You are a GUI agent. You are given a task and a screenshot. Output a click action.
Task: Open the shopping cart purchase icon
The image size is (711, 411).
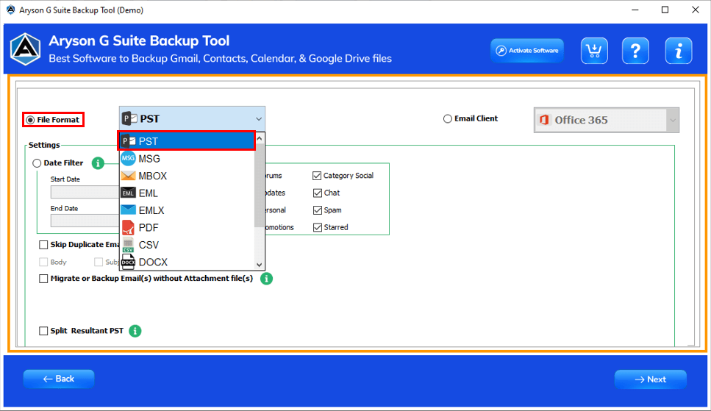click(x=594, y=51)
